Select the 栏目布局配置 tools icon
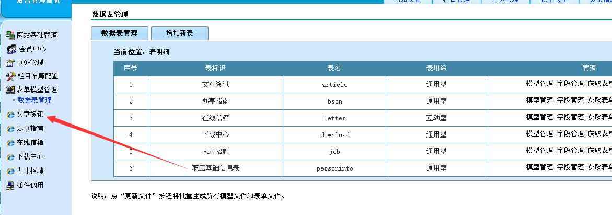 pos(10,76)
